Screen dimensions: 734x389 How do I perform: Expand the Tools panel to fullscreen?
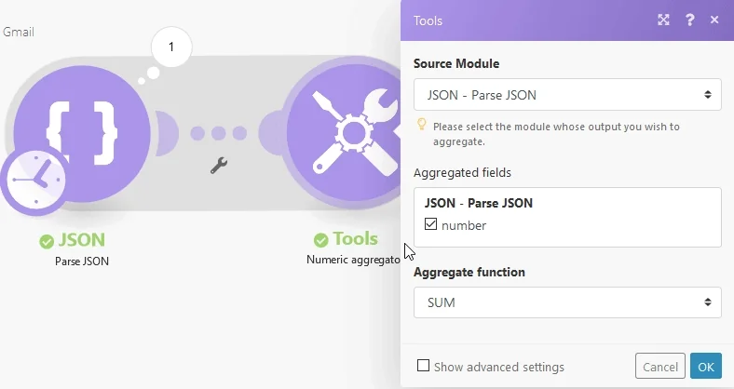click(663, 20)
